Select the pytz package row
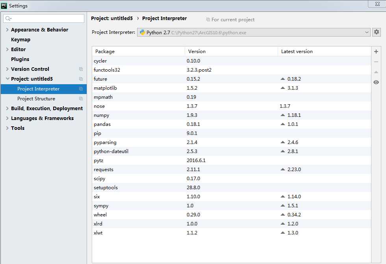386x264 pixels. [232, 160]
